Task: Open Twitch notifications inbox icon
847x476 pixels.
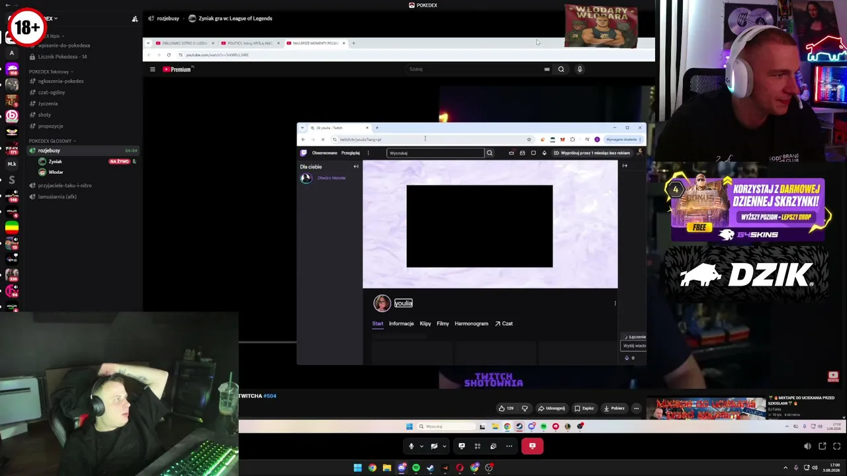Action: [522, 153]
